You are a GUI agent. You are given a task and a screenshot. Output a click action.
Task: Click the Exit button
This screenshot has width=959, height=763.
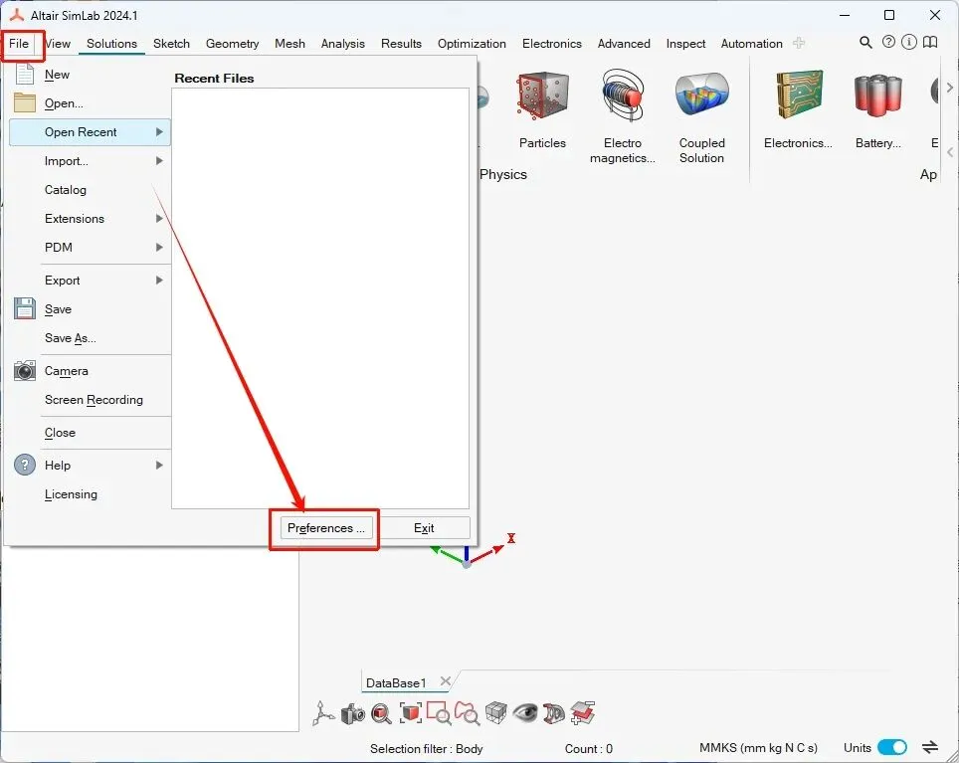click(424, 527)
